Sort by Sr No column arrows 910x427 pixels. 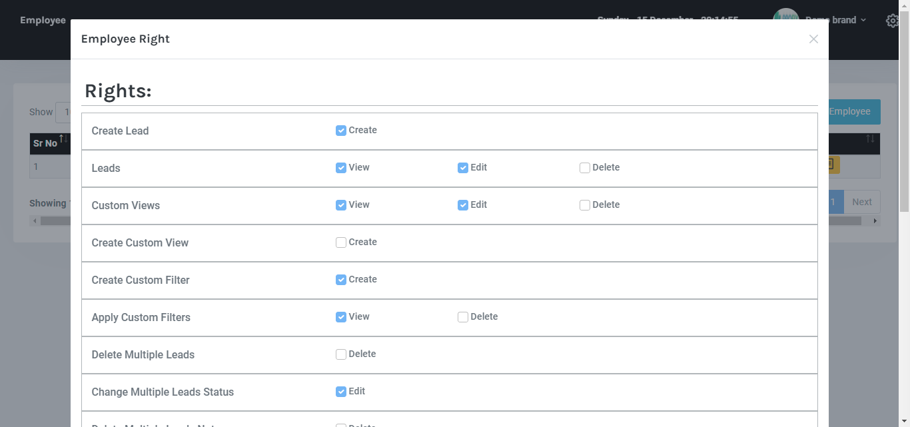pos(63,139)
